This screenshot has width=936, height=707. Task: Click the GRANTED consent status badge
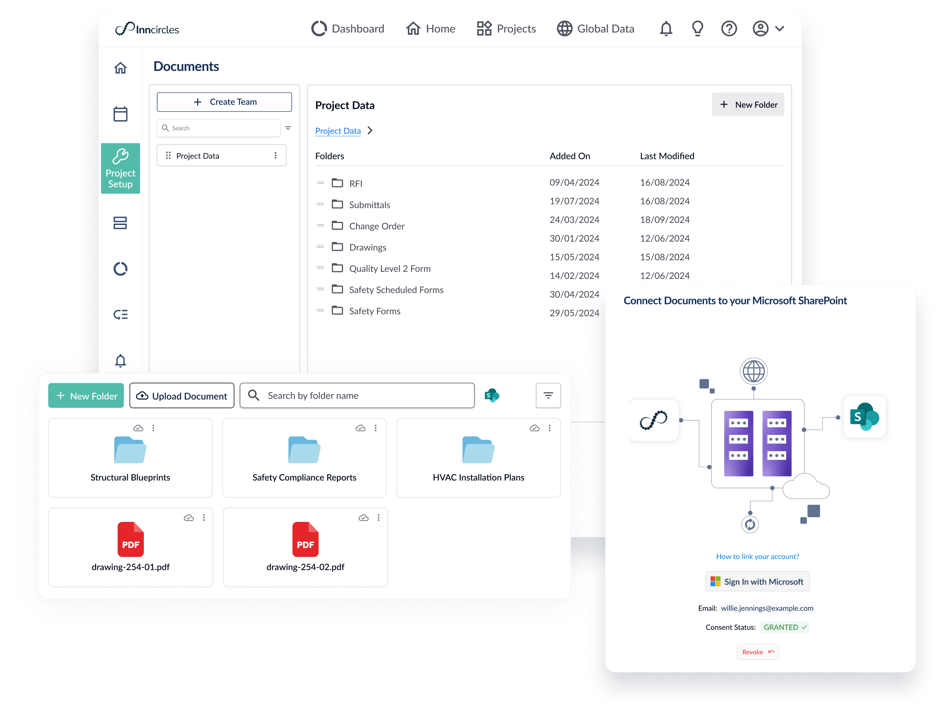tap(785, 627)
